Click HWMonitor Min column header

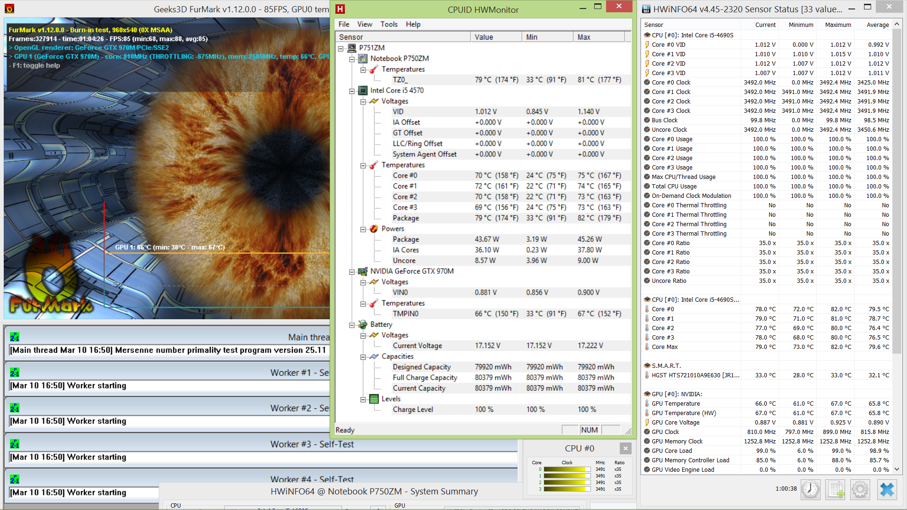tap(548, 37)
